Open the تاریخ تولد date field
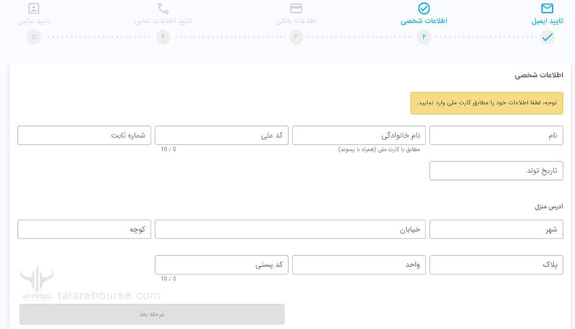The width and height of the screenshot is (575, 329). coord(496,171)
